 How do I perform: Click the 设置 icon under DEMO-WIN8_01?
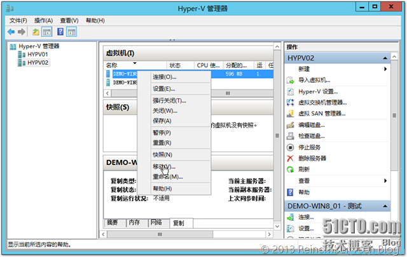(290, 228)
